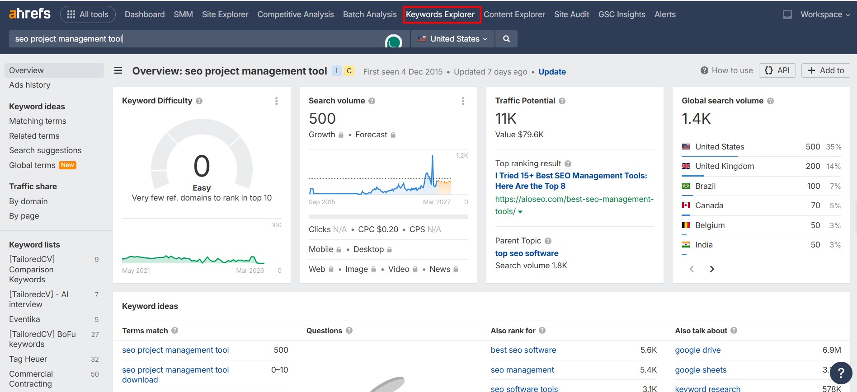Open the Site Audit tab
Image resolution: width=857 pixels, height=392 pixels.
[572, 14]
